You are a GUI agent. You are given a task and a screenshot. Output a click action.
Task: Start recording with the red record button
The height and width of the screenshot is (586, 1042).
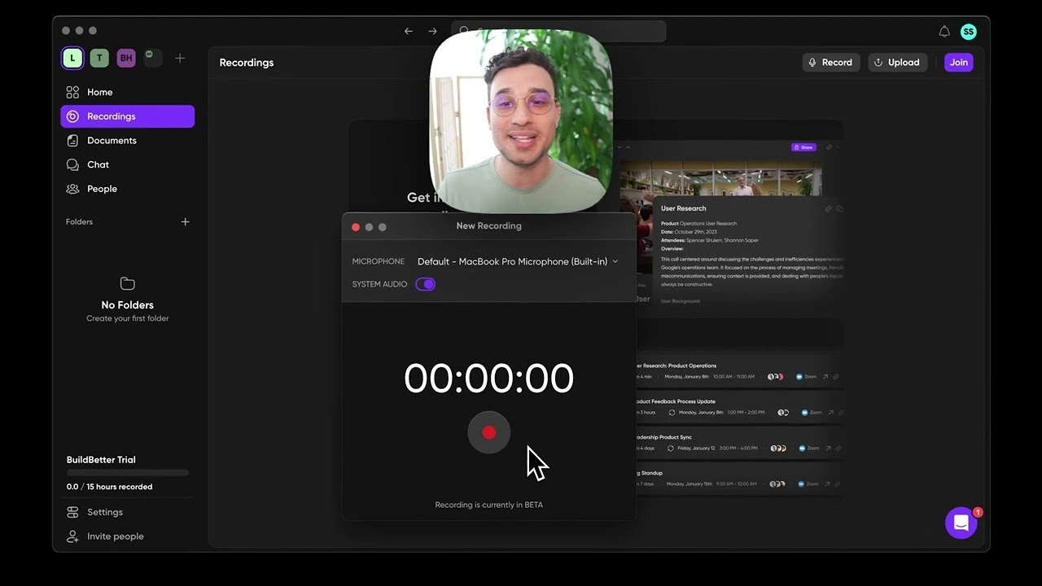click(488, 433)
